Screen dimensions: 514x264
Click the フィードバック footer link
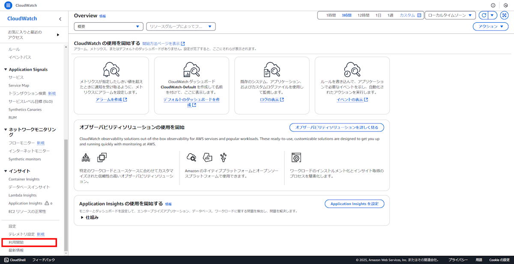[x=44, y=260]
